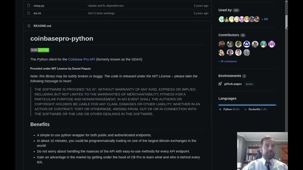Click the Dockerfile language color dot
The width and height of the screenshot is (303, 170).
click(245, 109)
